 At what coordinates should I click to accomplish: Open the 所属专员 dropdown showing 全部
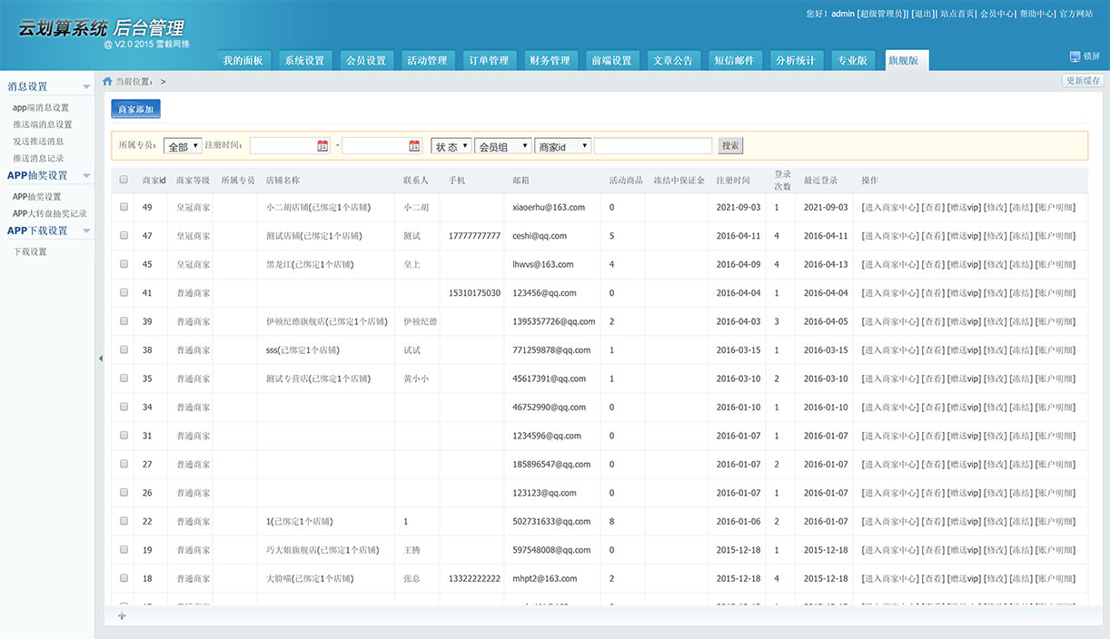tap(183, 146)
